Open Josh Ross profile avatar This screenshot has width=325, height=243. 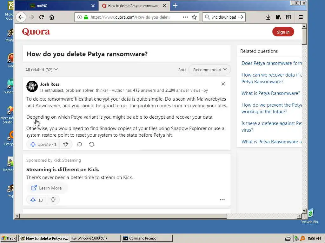click(32, 86)
